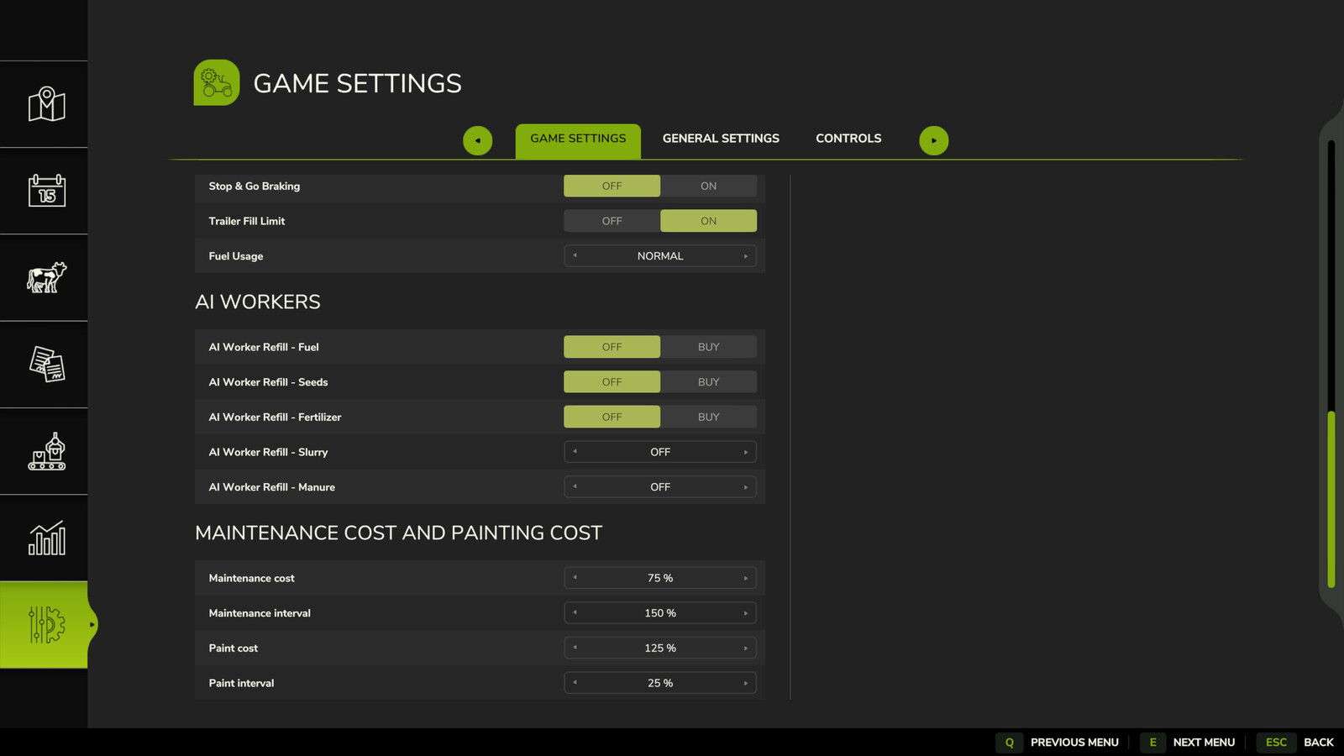Screen dimensions: 1344x756
Task: Click the green previous-page arrow button
Action: pyautogui.click(x=477, y=139)
